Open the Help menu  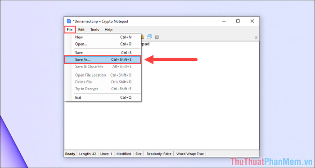tap(108, 30)
